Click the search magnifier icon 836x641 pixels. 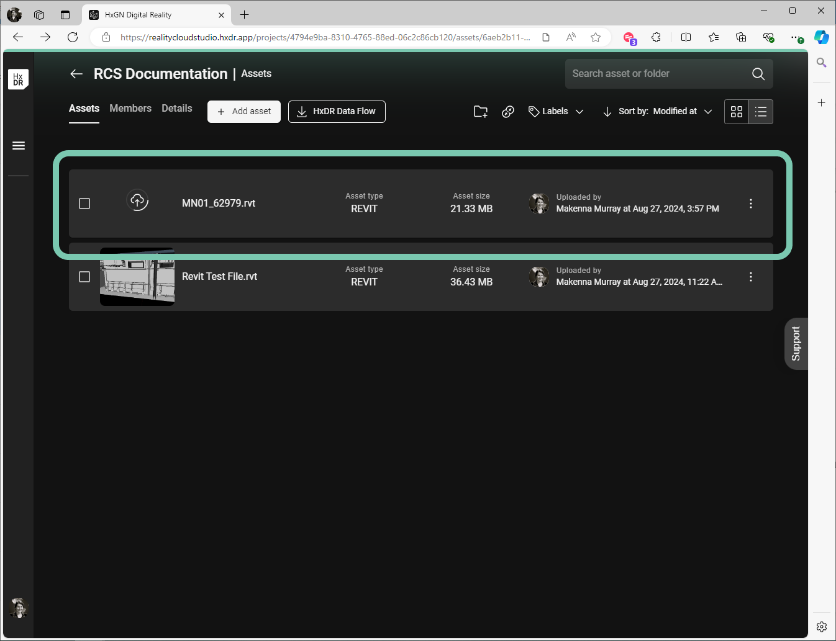click(x=758, y=74)
